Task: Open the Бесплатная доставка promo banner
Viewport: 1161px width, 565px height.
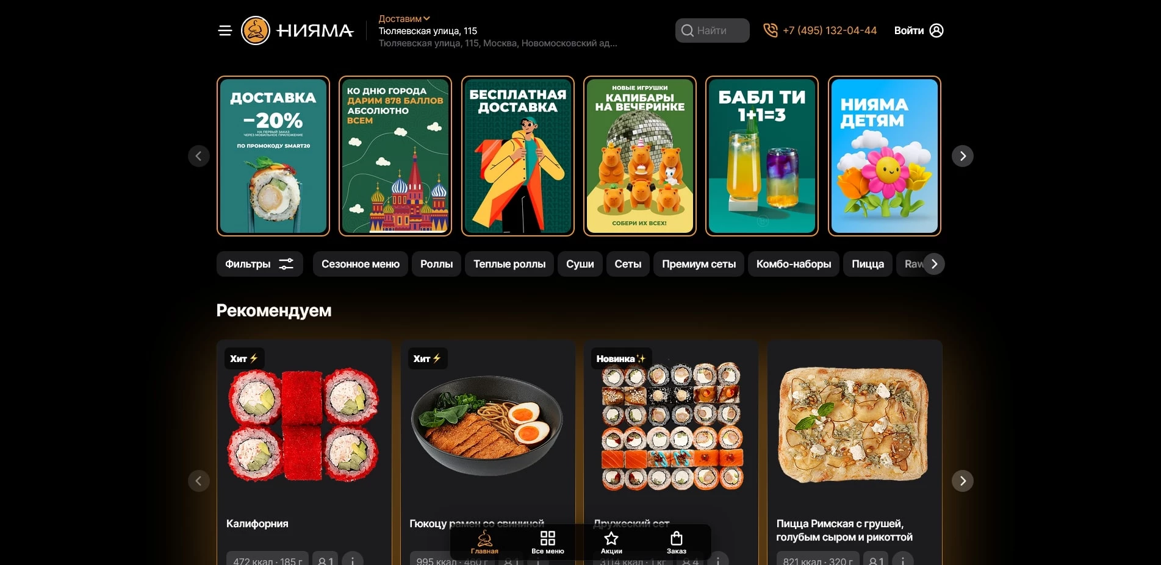Action: tap(518, 156)
